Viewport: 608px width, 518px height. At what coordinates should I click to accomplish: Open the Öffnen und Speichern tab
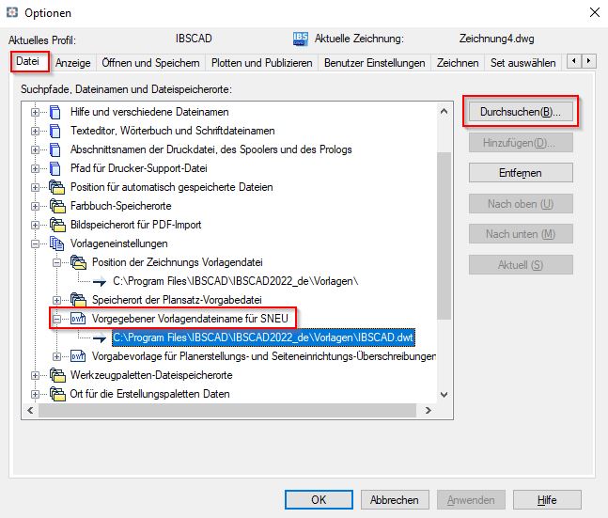tap(150, 62)
